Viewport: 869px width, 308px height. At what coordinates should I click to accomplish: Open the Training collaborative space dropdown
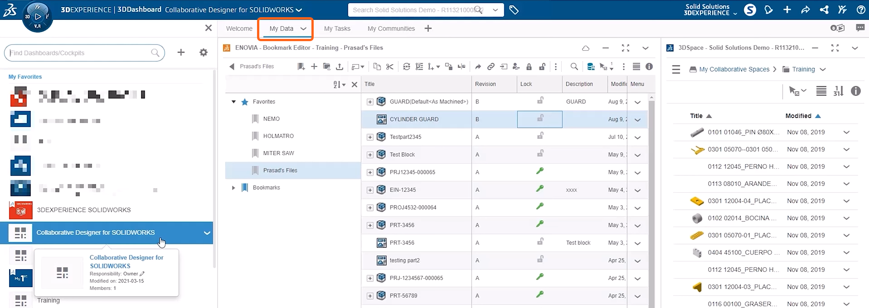[823, 69]
